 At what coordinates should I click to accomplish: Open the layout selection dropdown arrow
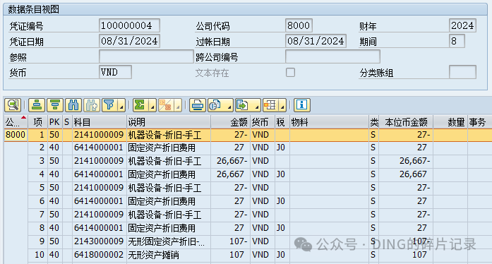(x=282, y=105)
